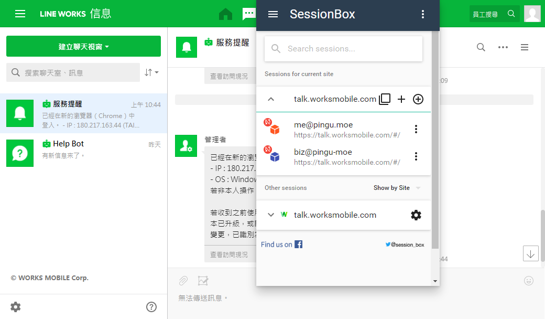545x319 pixels.
Task: Click the SessionBox three-dot options icon
Action: (423, 14)
